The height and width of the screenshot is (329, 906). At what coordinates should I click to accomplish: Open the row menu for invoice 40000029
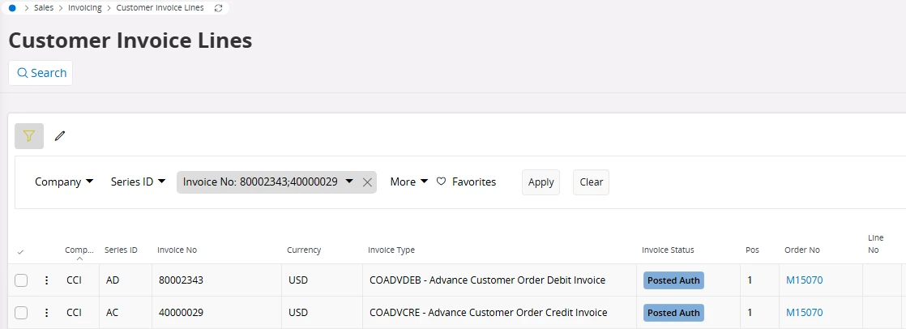47,313
